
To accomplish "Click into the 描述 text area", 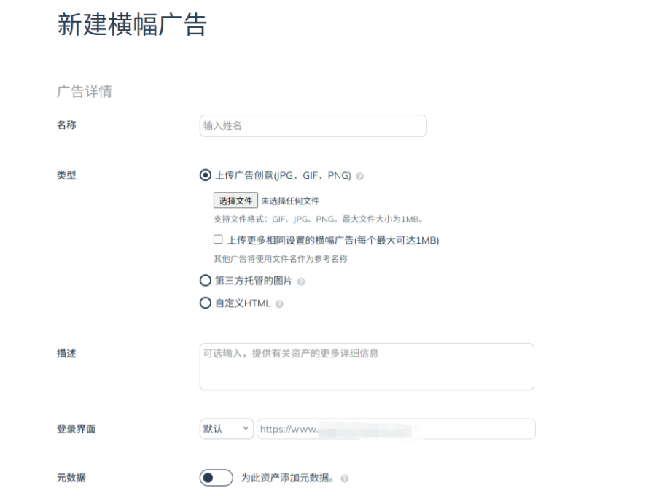I will click(367, 366).
